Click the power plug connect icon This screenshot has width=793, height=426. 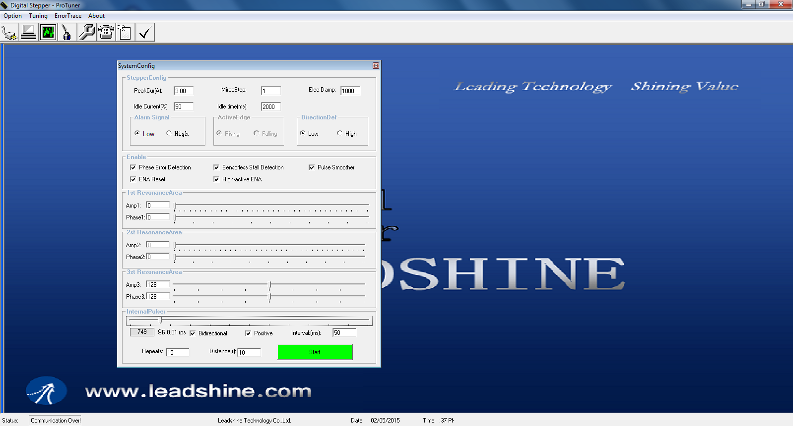[9, 33]
